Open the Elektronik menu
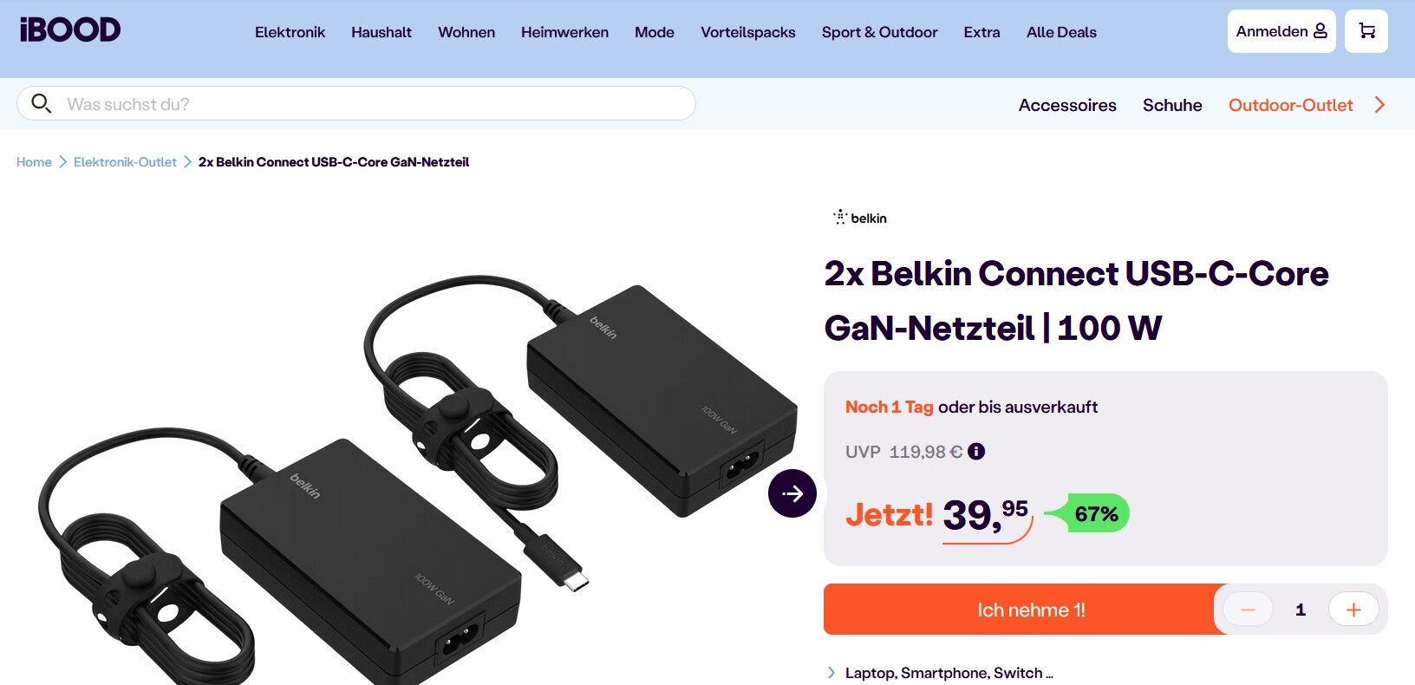1415x685 pixels. click(290, 32)
